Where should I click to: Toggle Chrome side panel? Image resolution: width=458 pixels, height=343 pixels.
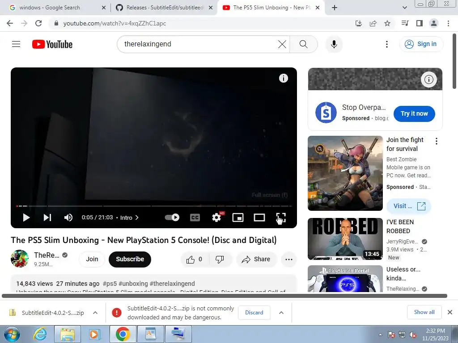click(x=420, y=23)
